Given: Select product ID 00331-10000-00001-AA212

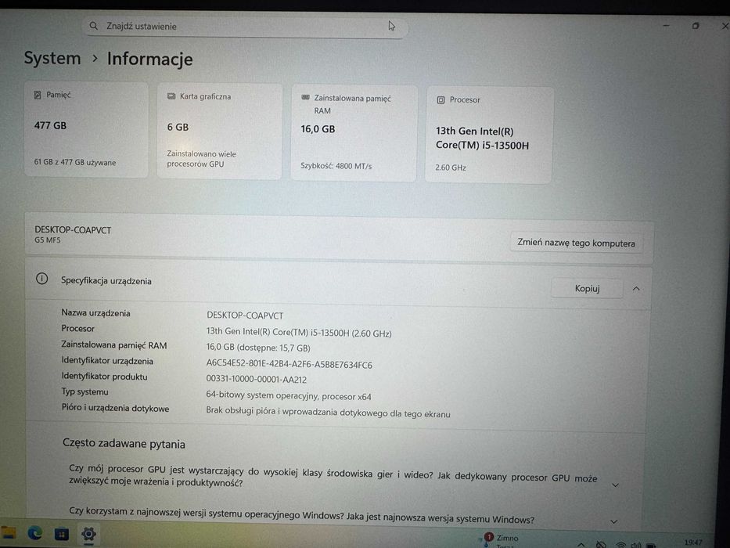Looking at the screenshot, I should 257,380.
